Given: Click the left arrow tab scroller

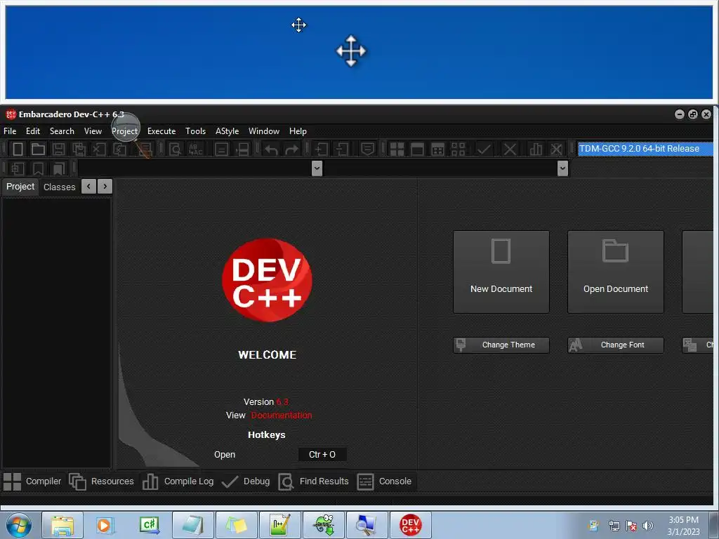Looking at the screenshot, I should click(88, 186).
